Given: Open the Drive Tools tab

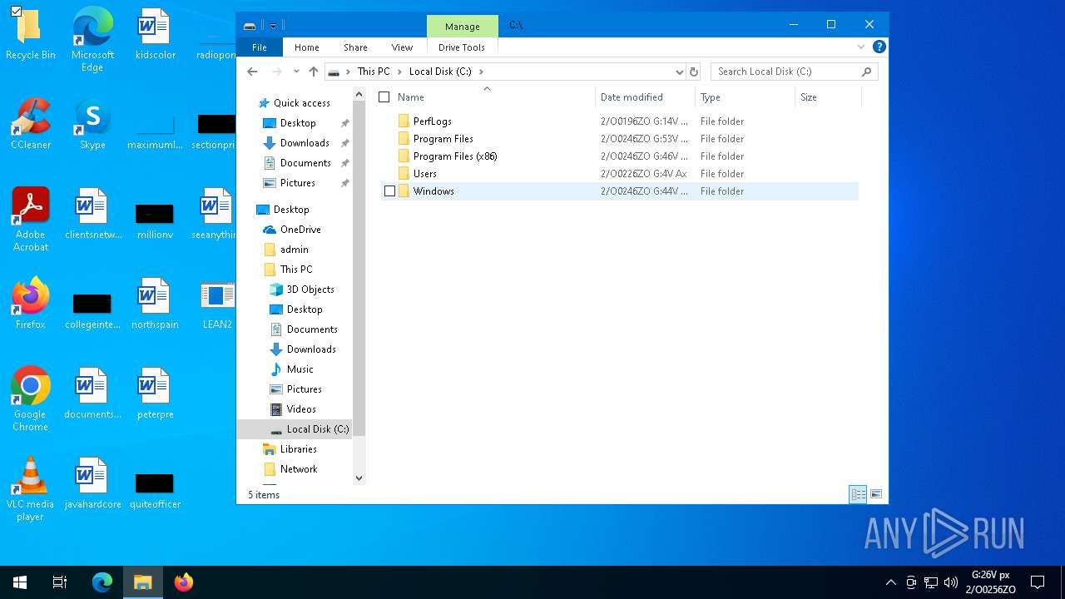Looking at the screenshot, I should [462, 47].
